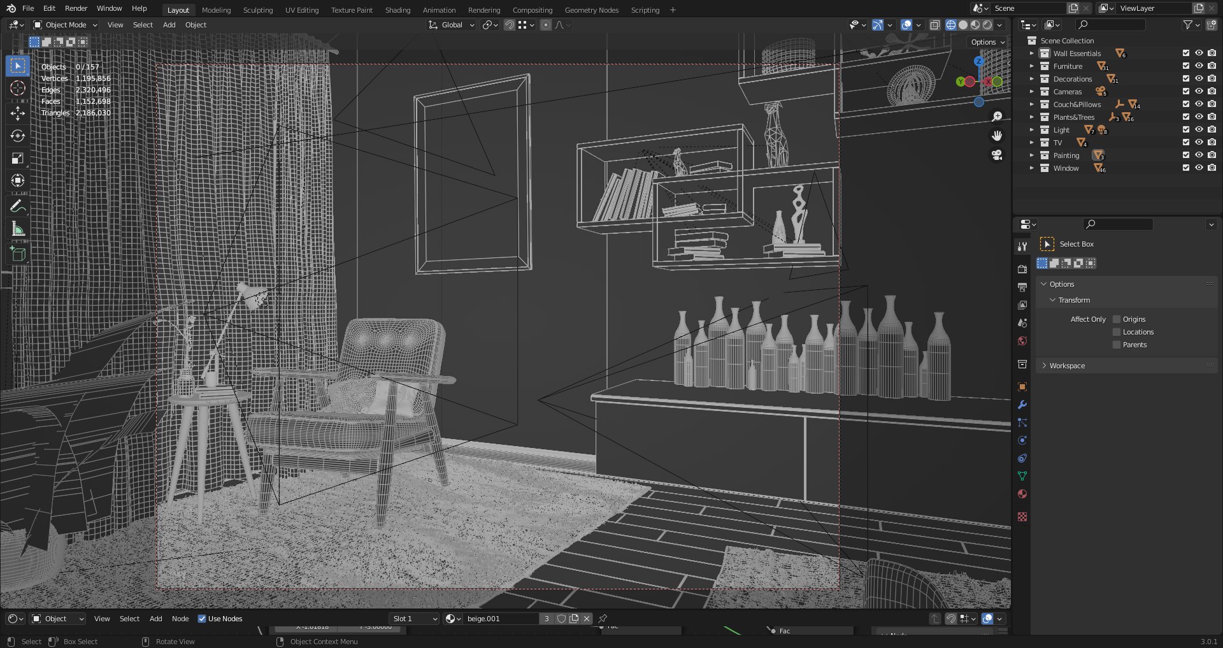1223x648 pixels.
Task: Select the Transform tool
Action: click(18, 180)
